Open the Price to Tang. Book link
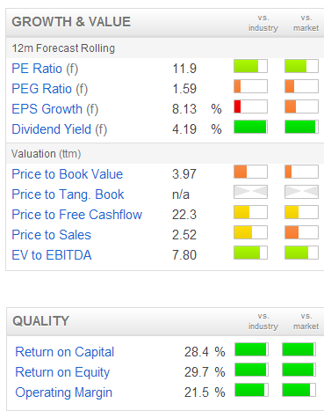The image size is (324, 418). click(68, 194)
